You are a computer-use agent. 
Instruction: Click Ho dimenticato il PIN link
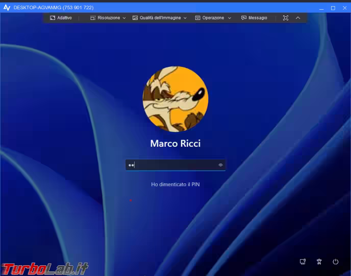point(175,185)
